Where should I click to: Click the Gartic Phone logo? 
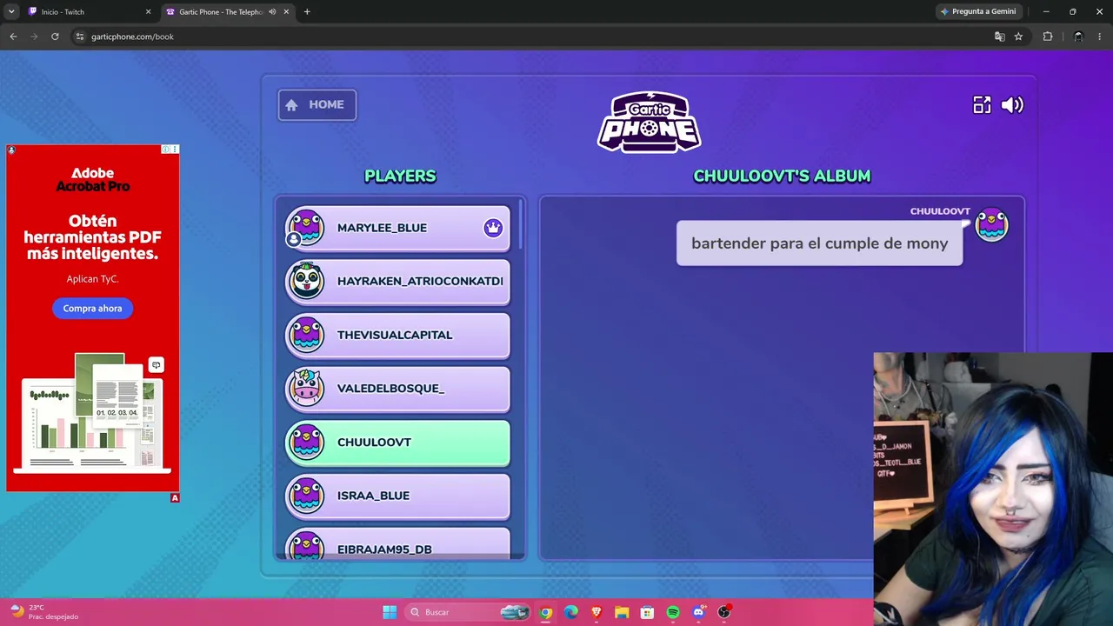[649, 122]
